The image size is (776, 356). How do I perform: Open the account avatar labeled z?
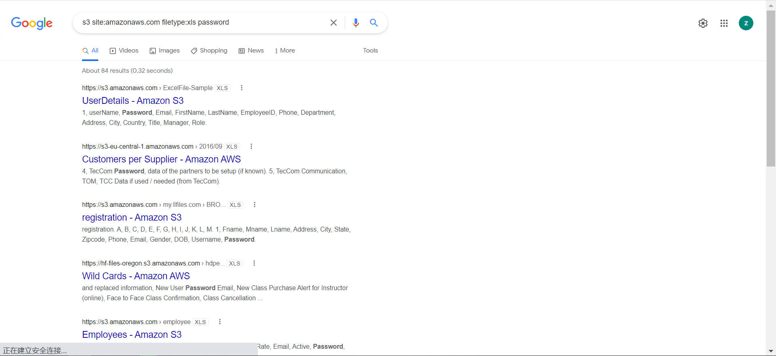coord(746,23)
